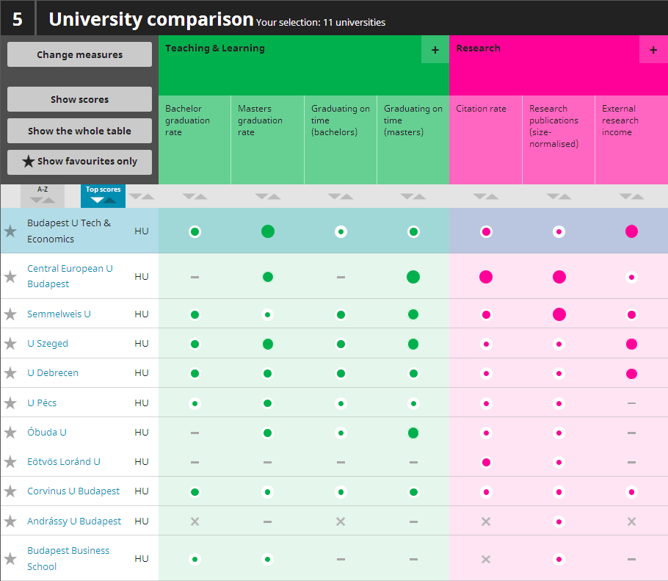The width and height of the screenshot is (668, 581).
Task: Open Corvinus U Budapest university page
Action: tap(73, 491)
